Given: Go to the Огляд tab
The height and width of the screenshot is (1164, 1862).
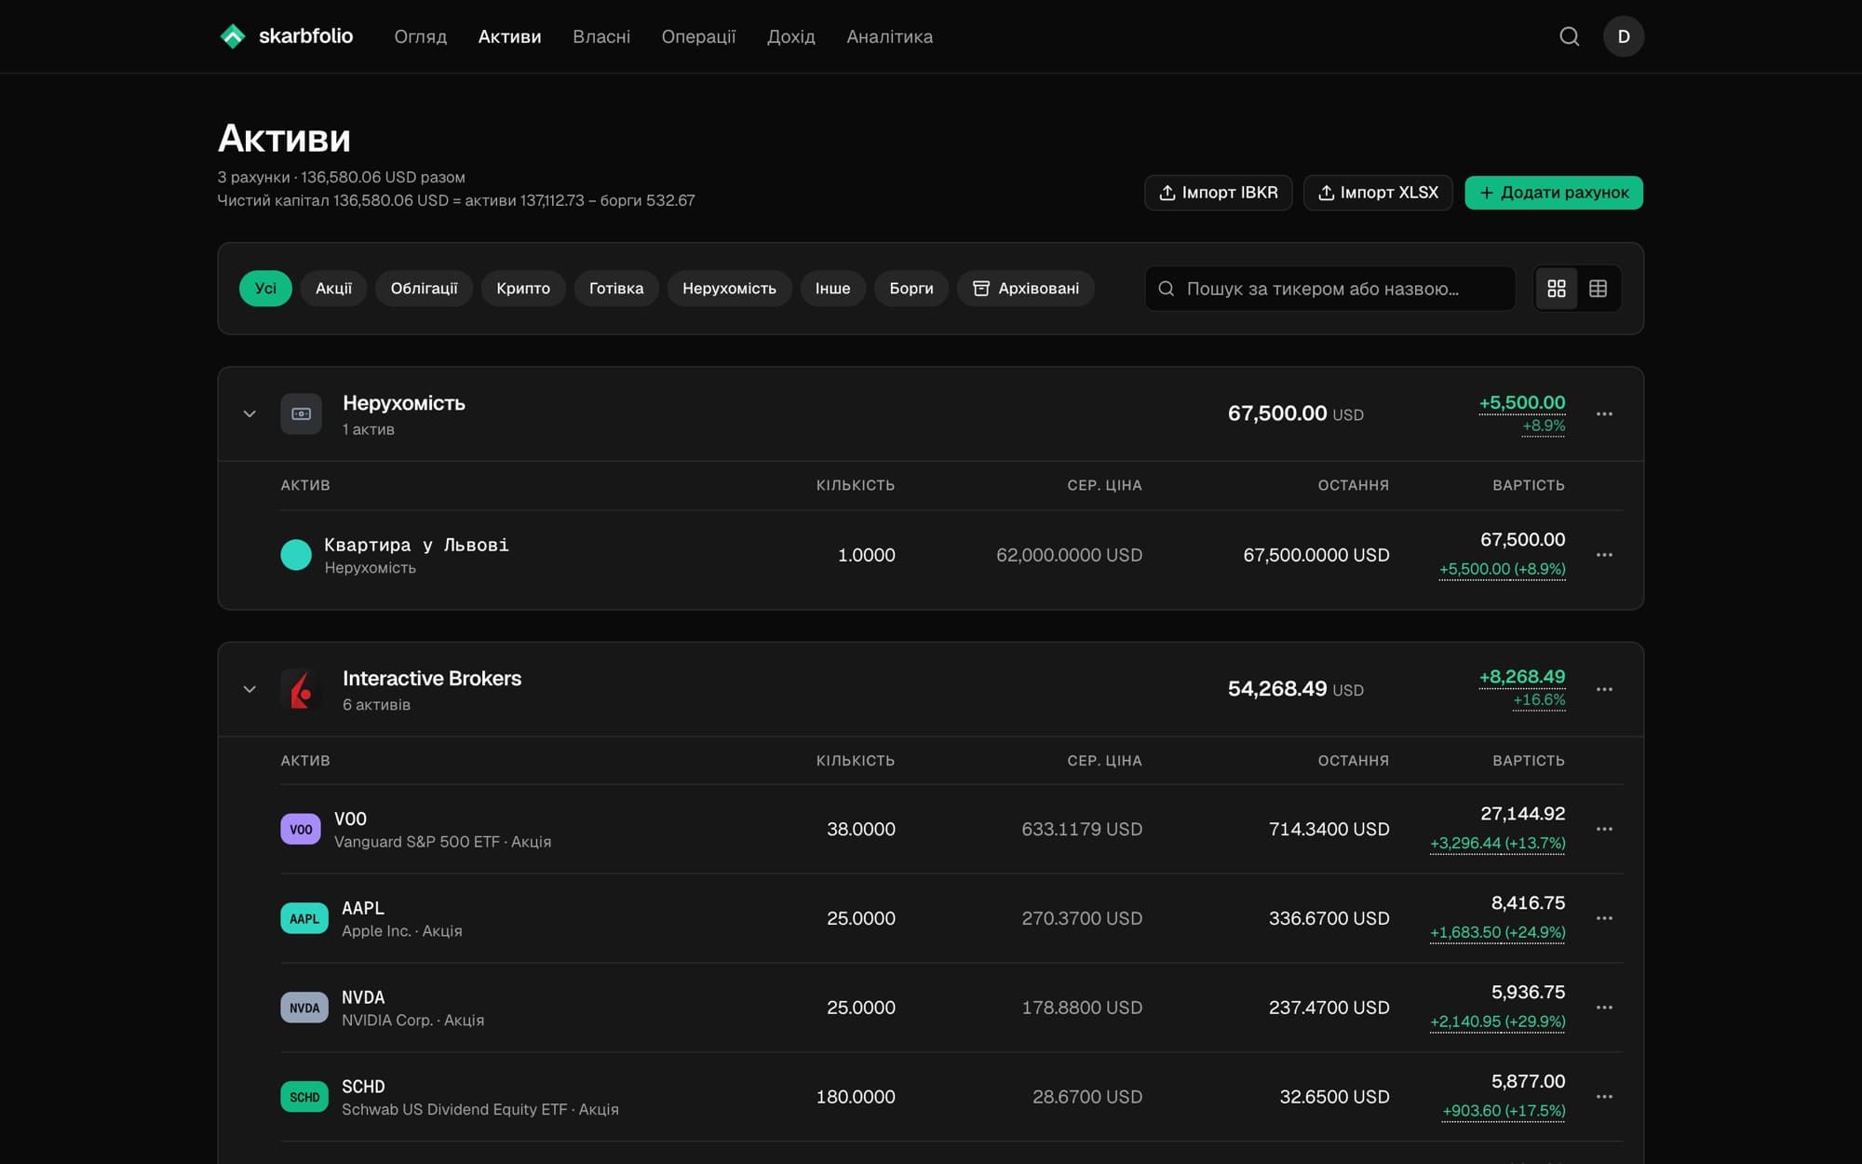Looking at the screenshot, I should click(421, 36).
